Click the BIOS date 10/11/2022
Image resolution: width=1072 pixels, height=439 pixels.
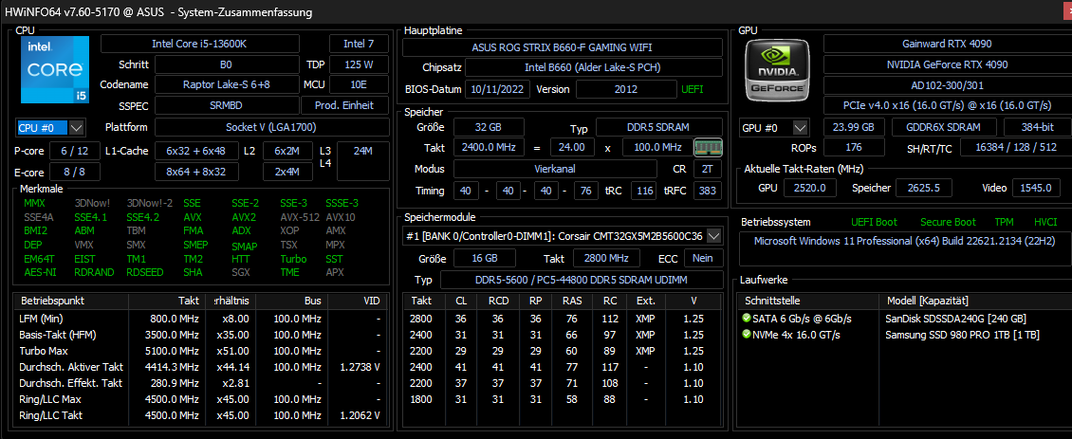[497, 89]
